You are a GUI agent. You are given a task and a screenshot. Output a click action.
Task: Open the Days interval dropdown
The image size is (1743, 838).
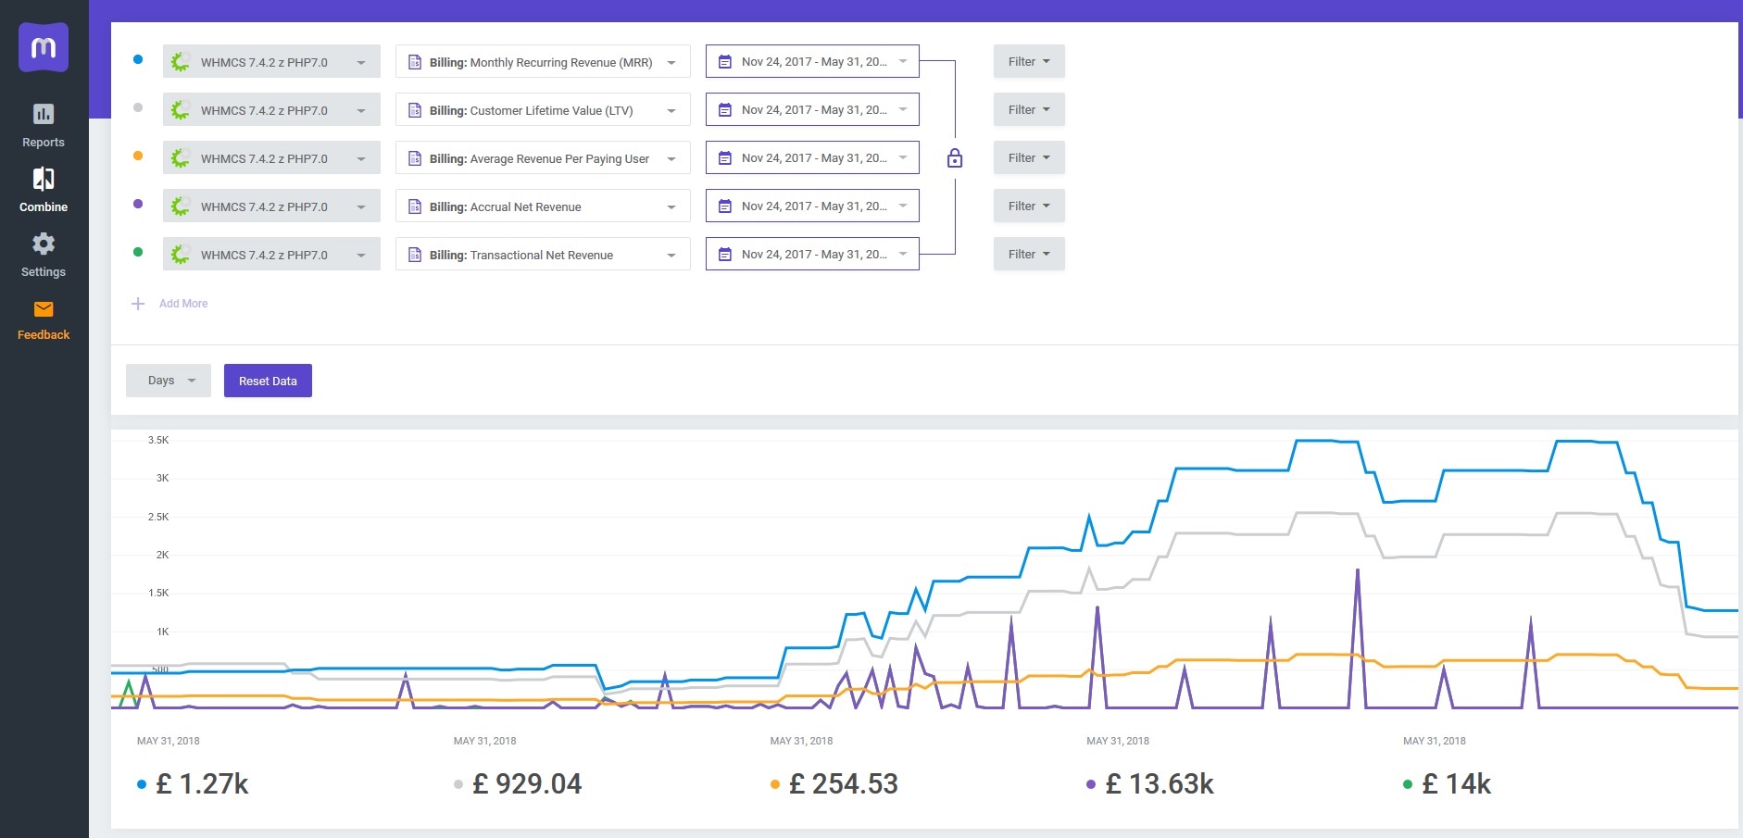(169, 381)
